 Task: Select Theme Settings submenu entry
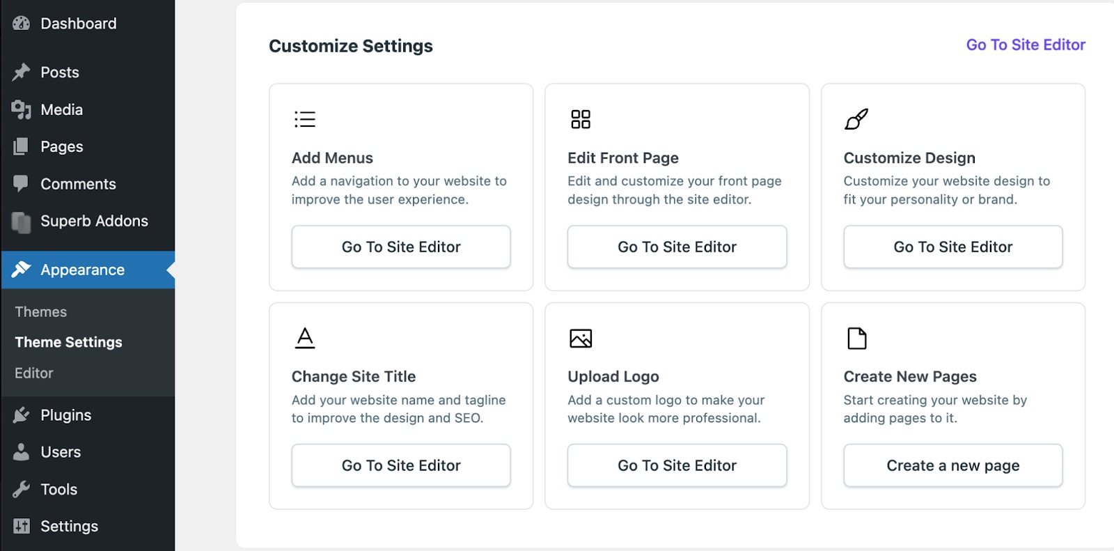pos(69,342)
